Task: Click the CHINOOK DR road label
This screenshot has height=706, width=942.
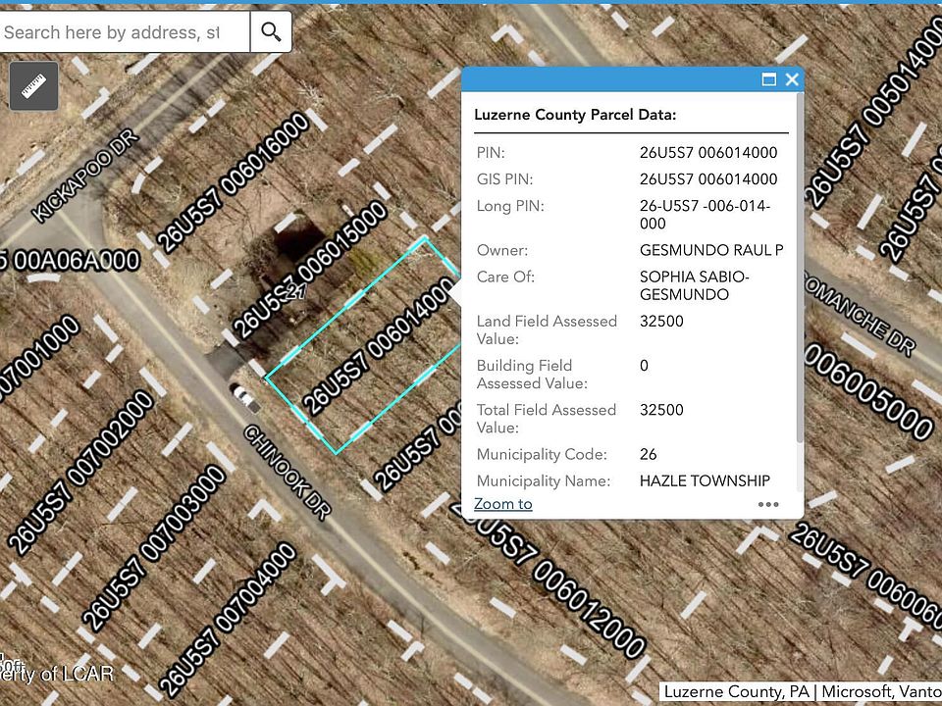Action: tap(288, 473)
